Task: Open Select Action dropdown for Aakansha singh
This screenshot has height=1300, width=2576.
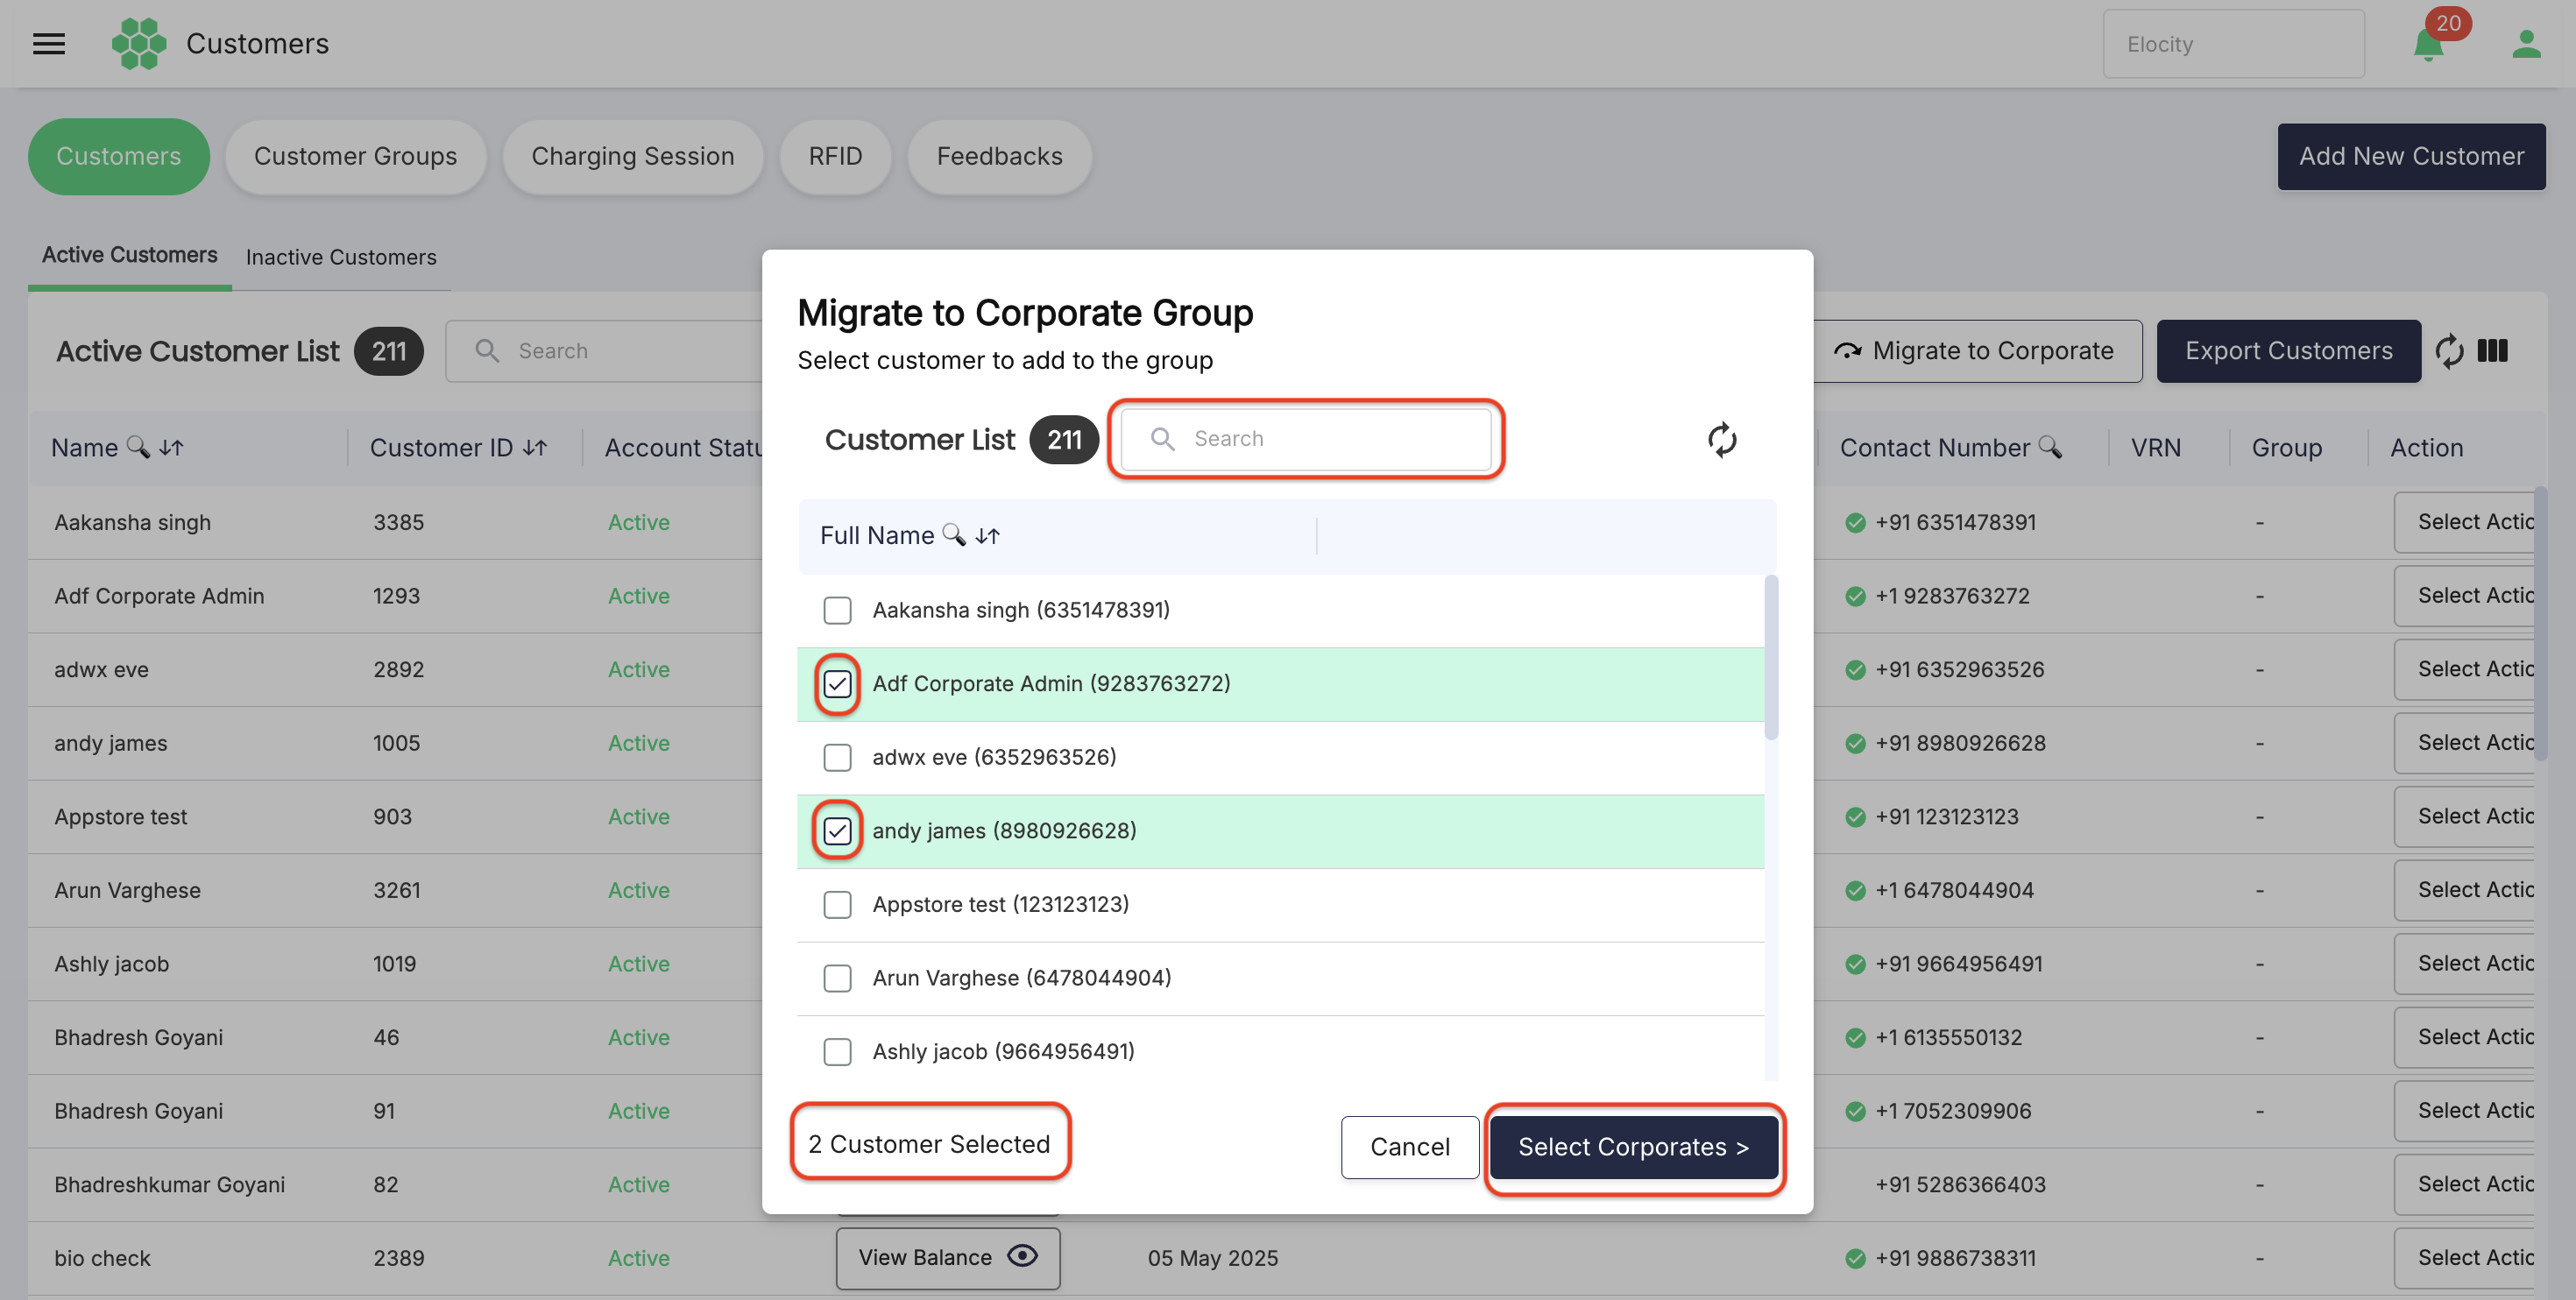Action: click(x=2464, y=522)
